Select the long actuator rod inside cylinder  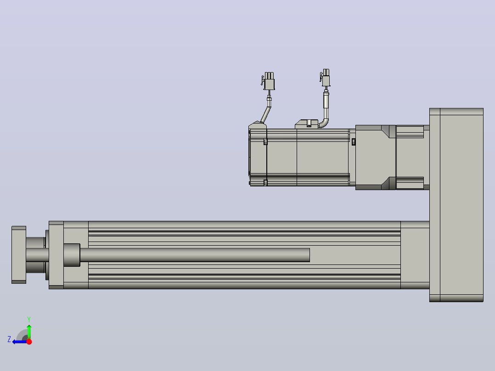tap(195, 255)
